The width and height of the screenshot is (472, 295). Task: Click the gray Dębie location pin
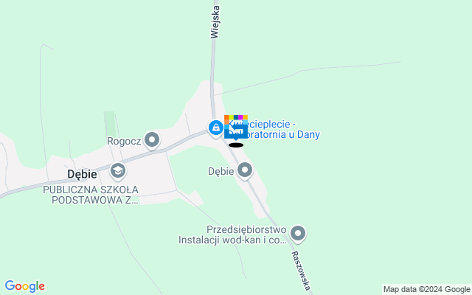pos(245,170)
